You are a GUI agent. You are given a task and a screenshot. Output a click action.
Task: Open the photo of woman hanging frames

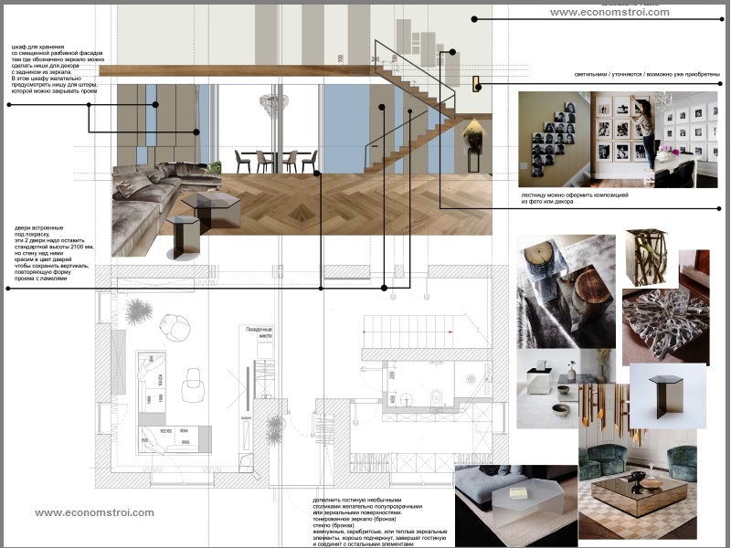(x=623, y=140)
